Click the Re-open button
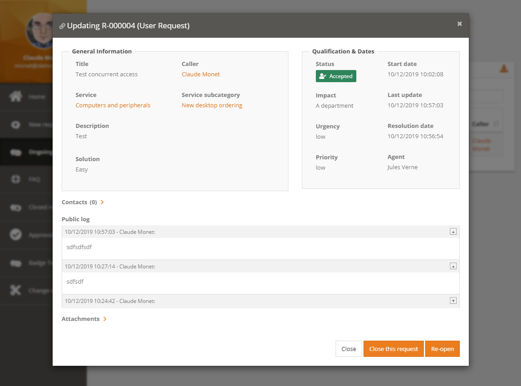Image resolution: width=521 pixels, height=386 pixels. 442,349
